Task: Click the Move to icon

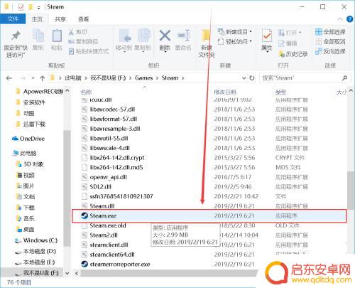Action: pos(125,36)
